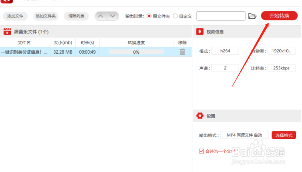Click the h264 format field
This screenshot has height=172, width=302.
tap(225, 51)
